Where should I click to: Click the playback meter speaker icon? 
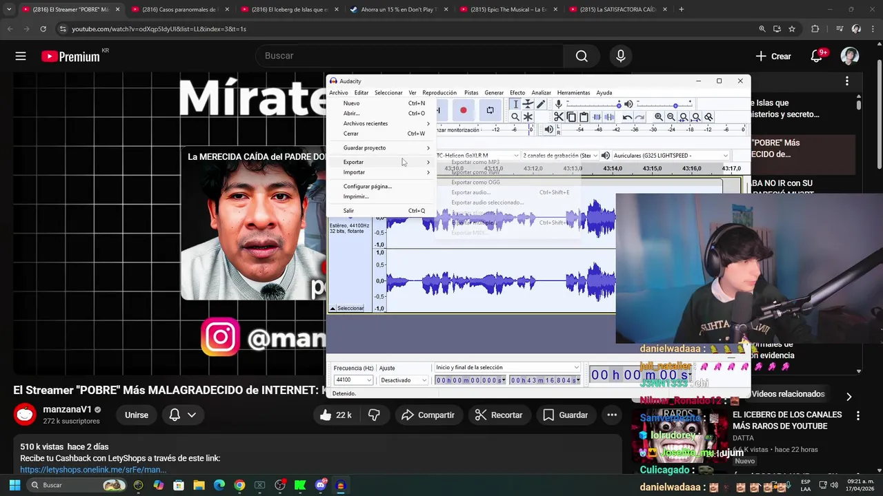(x=549, y=130)
